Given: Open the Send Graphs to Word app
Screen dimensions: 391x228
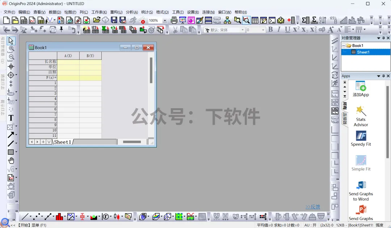Looking at the screenshot, I should (361, 191).
